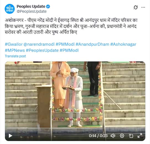Toggle picture-in-picture mode
The width and height of the screenshot is (150, 144).
coord(131,136)
